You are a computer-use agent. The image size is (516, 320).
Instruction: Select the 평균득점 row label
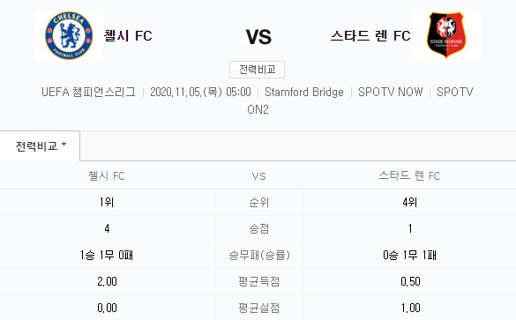259,281
